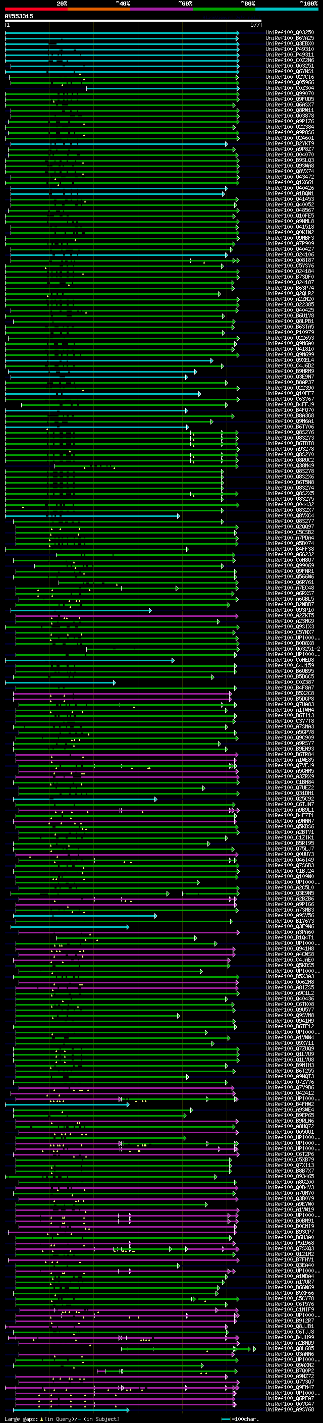Click hit label UniRef100_Q40426
The width and height of the screenshot is (323, 1423).
coord(290,188)
